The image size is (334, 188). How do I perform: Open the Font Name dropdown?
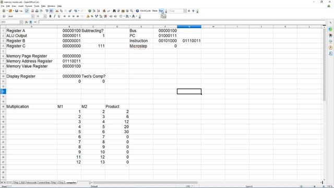tap(33, 16)
